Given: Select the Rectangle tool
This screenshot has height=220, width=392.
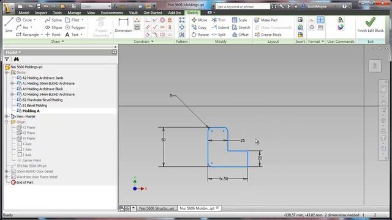Looking at the screenshot, I should (x=28, y=35).
